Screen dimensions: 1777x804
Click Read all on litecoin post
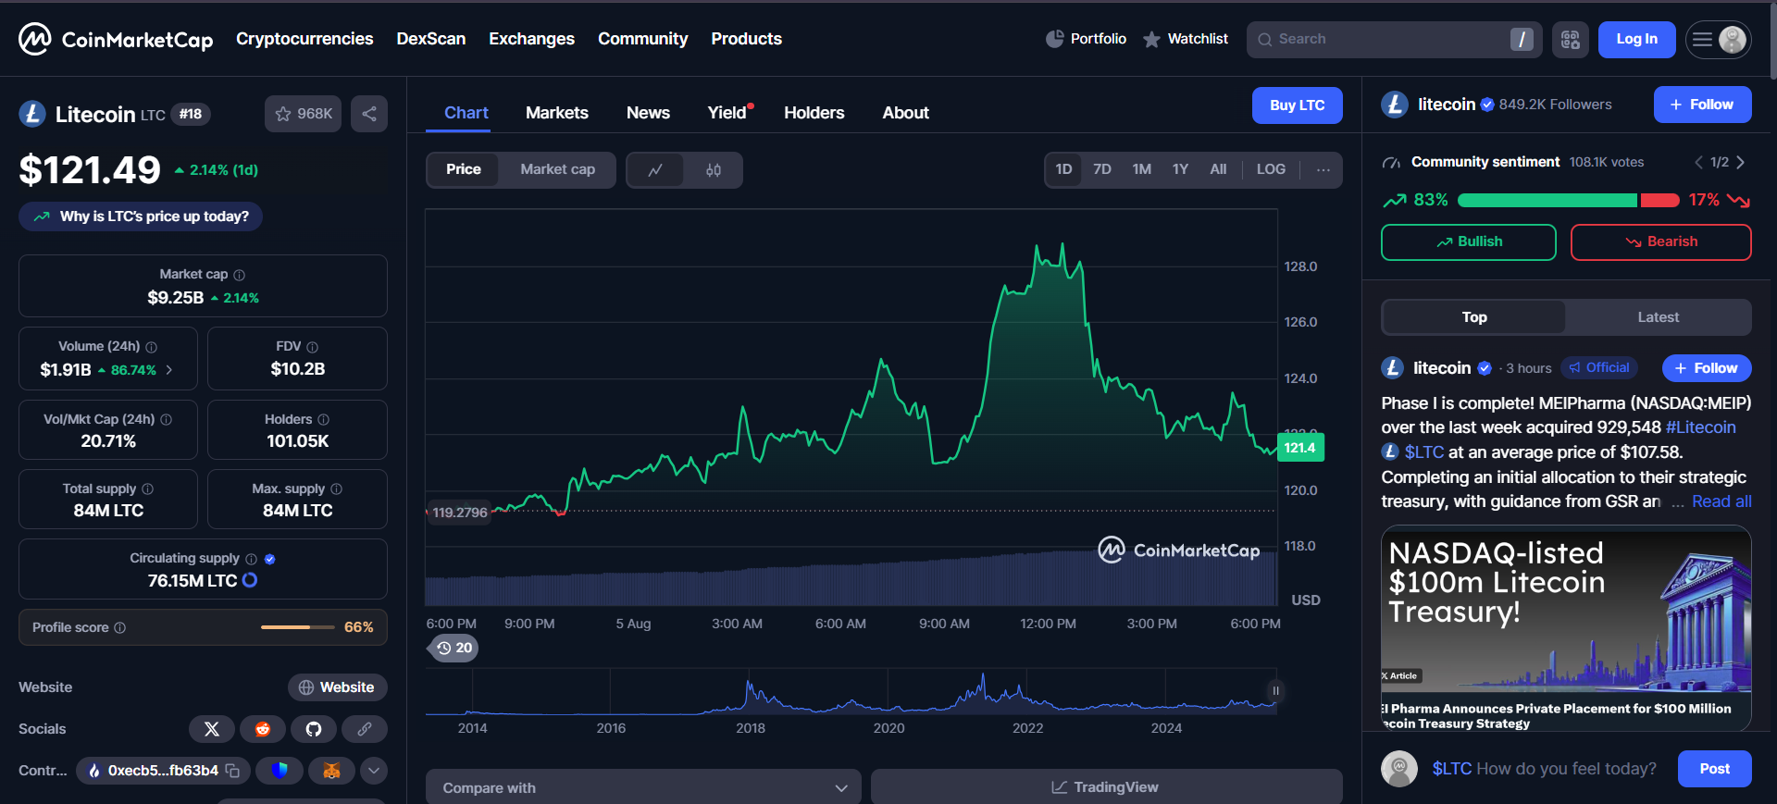point(1721,501)
